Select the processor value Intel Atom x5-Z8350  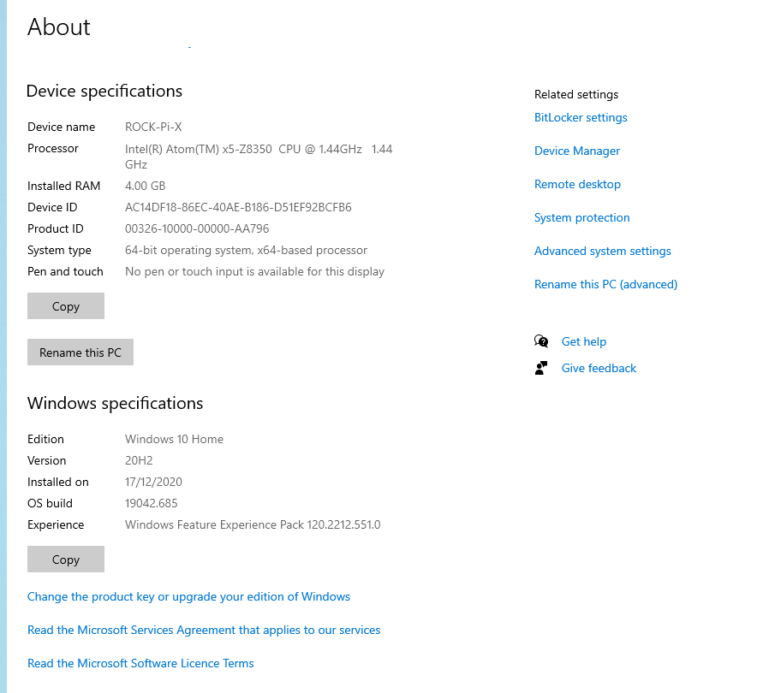259,157
